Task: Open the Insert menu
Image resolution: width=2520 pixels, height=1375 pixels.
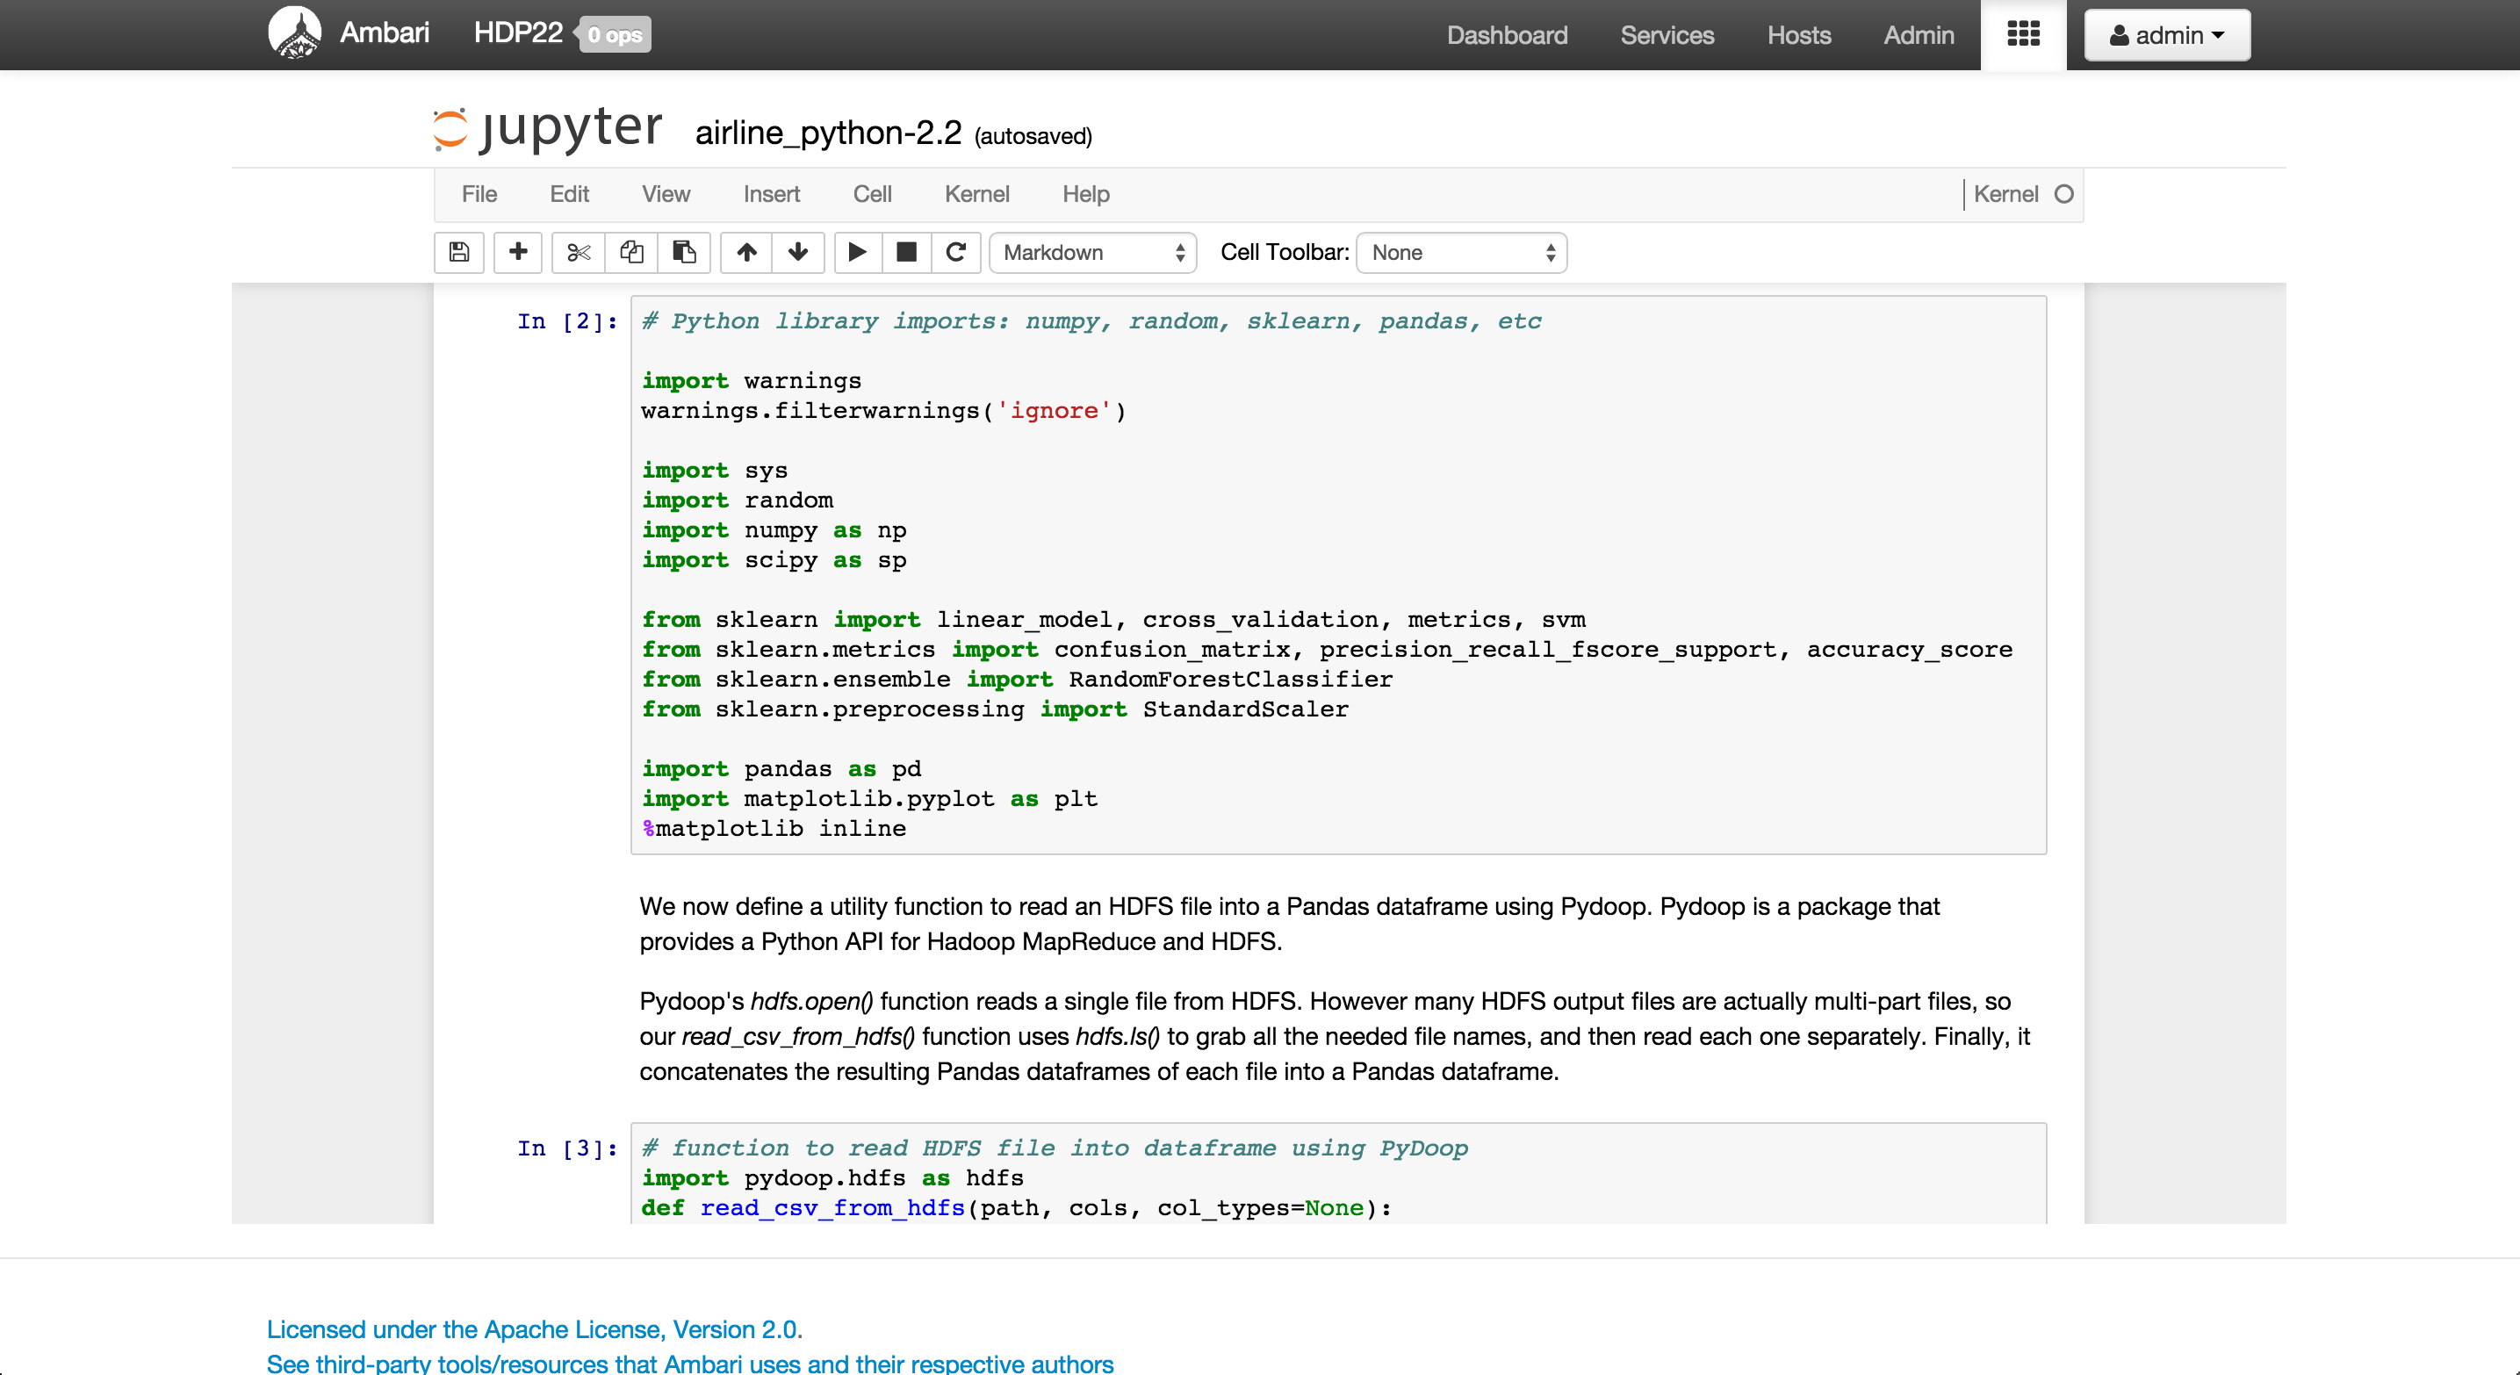Action: (x=771, y=194)
